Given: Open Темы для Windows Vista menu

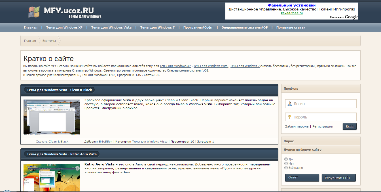Looking at the screenshot, I should (111, 27).
